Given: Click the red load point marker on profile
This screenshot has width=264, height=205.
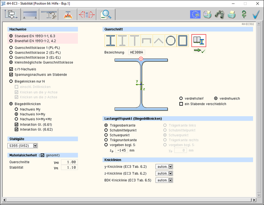Looking at the screenshot, I should coord(141,59).
